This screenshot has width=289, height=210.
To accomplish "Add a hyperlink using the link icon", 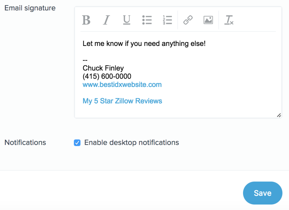I will point(188,20).
